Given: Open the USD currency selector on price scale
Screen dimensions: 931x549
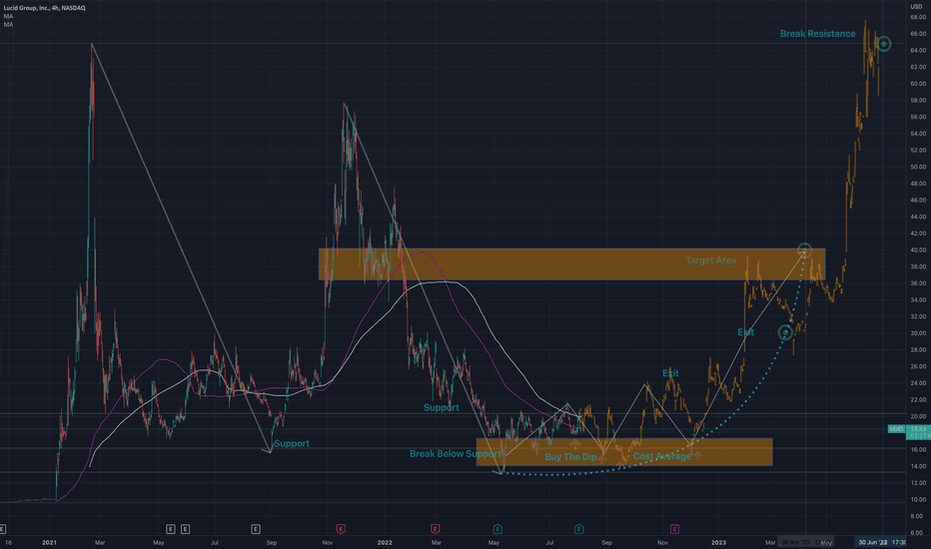Looking at the screenshot, I should click(917, 7).
